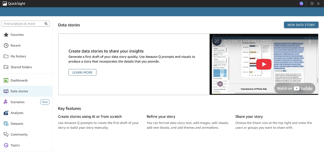
Task: Click the Community chat icon
Action: click(6, 134)
